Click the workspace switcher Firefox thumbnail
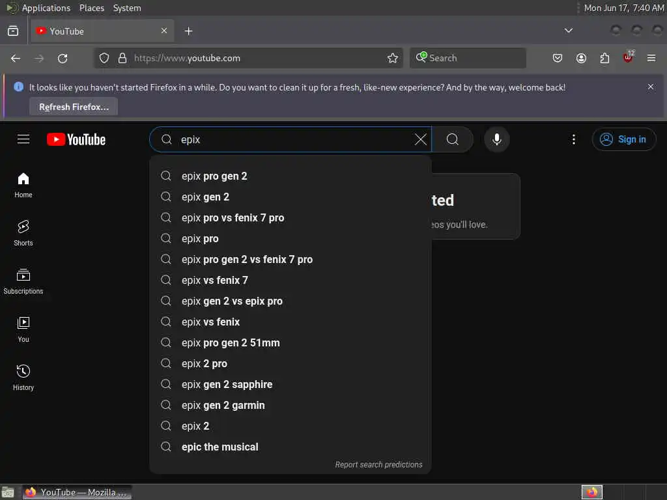667x500 pixels. tap(591, 492)
